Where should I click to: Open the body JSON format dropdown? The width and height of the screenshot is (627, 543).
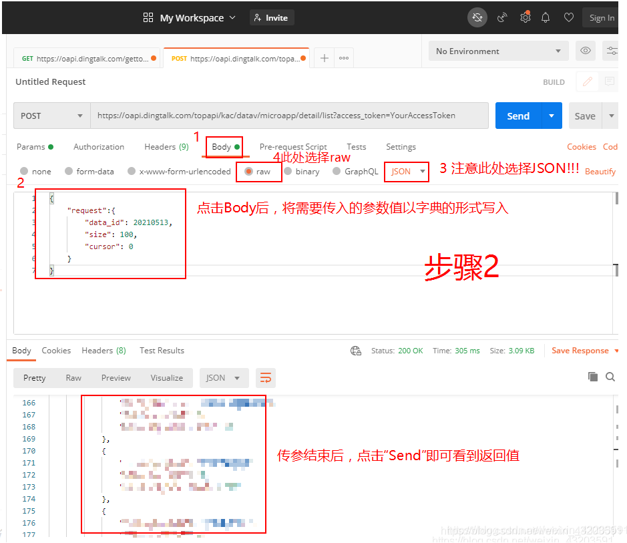pyautogui.click(x=407, y=172)
